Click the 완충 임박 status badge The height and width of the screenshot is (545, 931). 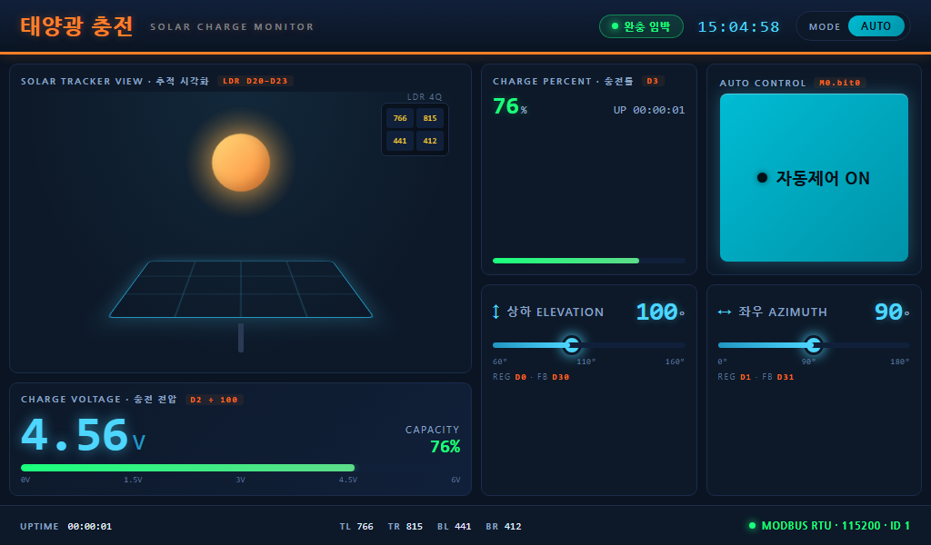(x=641, y=26)
